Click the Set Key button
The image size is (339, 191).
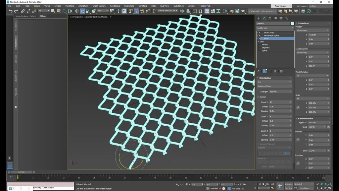[289, 188]
